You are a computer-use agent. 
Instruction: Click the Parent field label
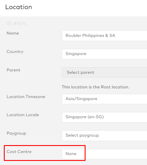click(14, 70)
